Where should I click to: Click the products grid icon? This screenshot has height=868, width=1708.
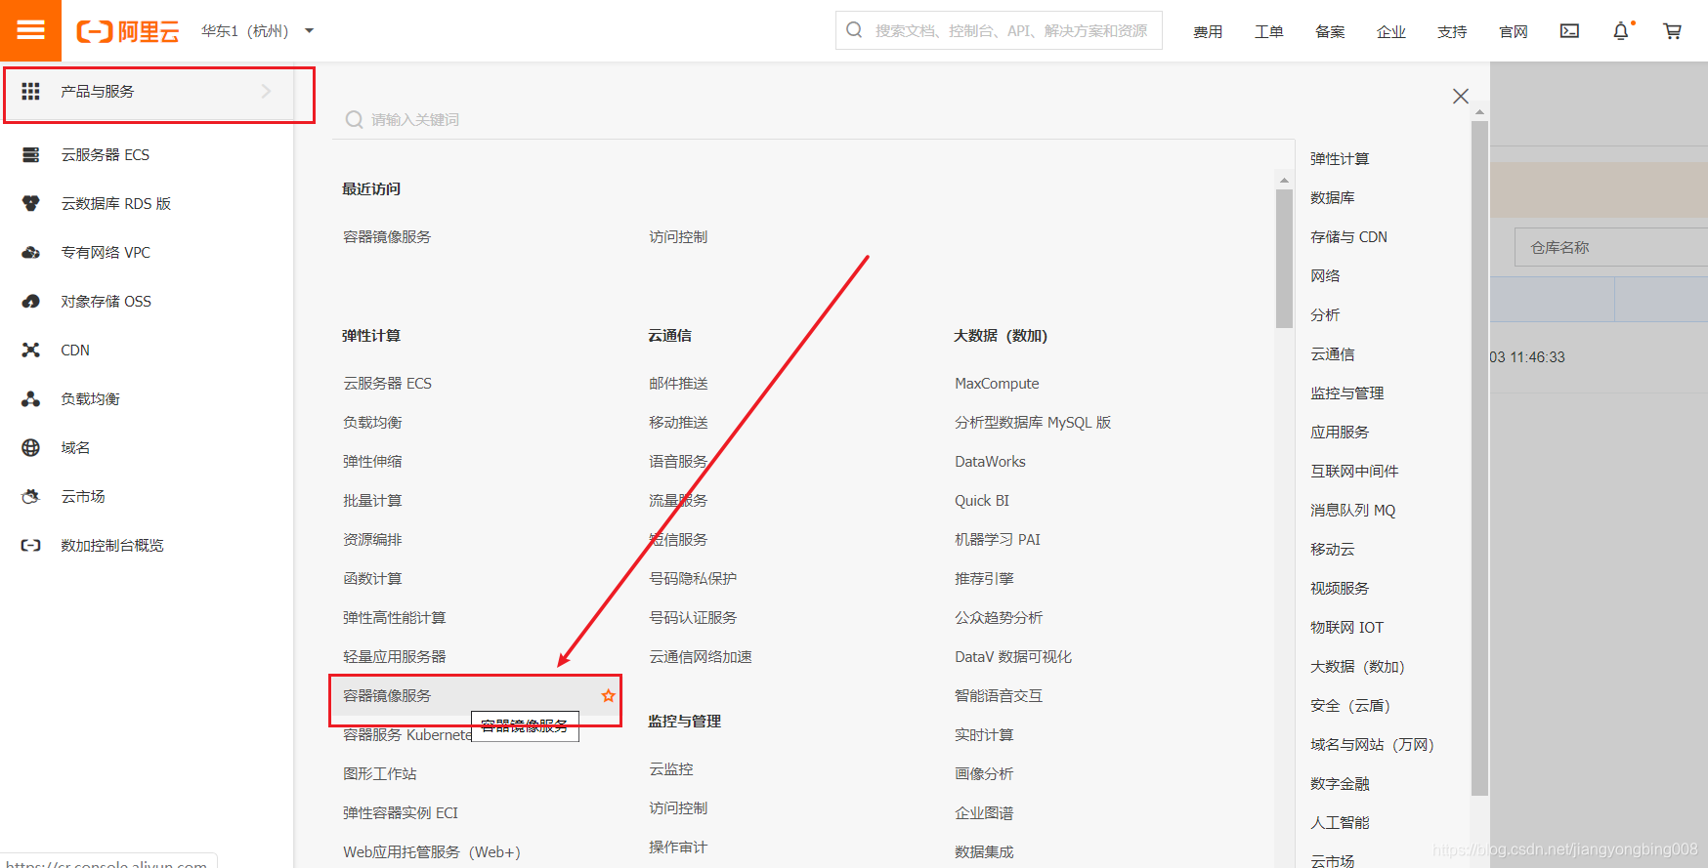click(31, 91)
